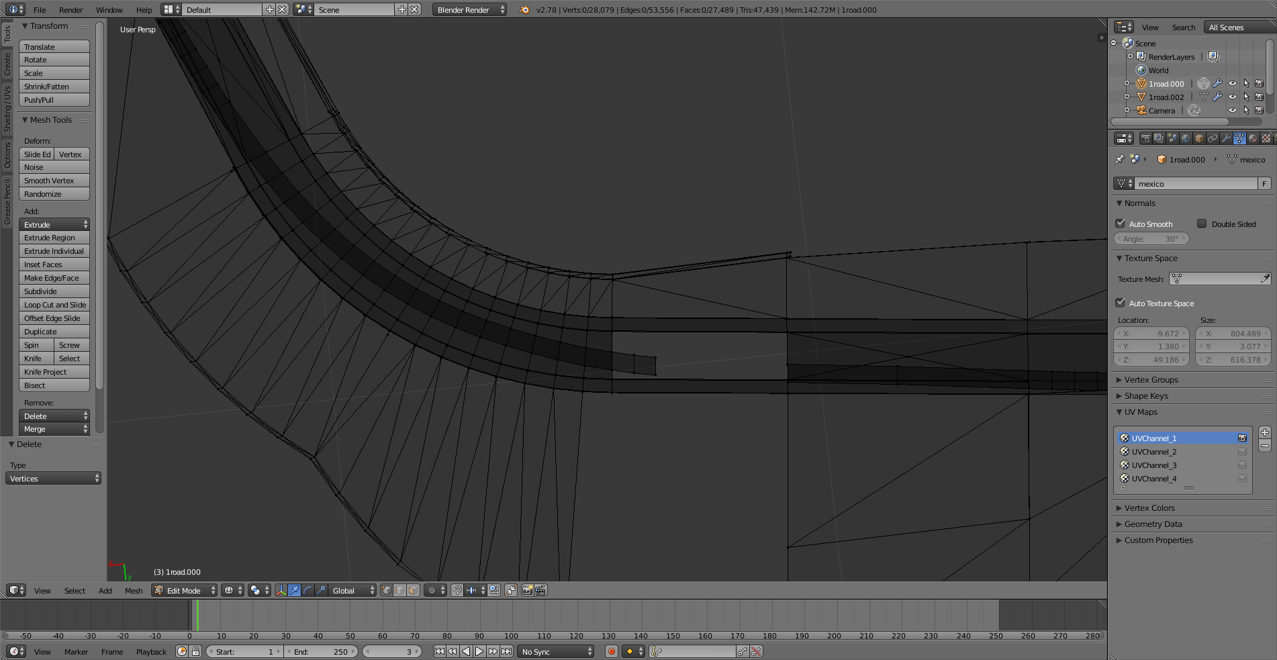Select the rotate manipulator arc icon

(308, 591)
